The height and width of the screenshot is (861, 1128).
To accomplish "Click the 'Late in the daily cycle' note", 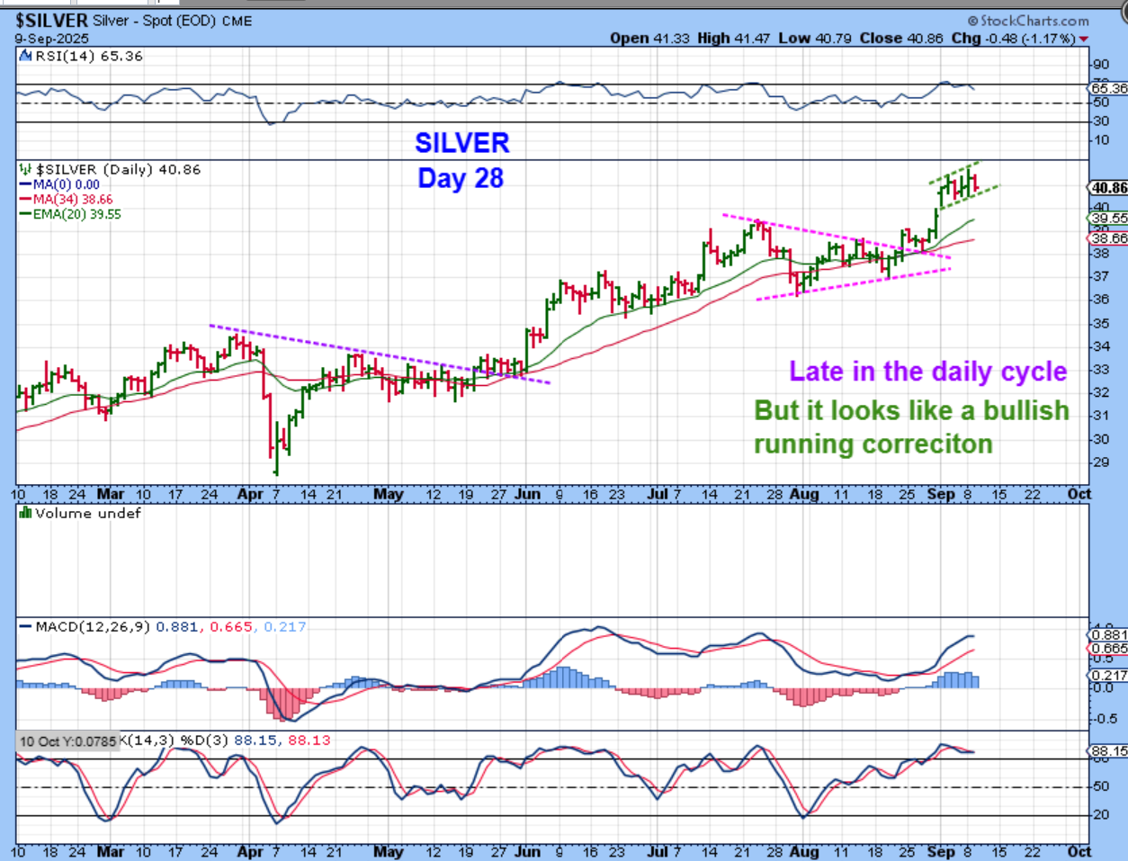I will tap(928, 372).
